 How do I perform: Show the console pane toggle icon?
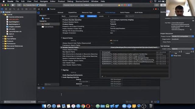[x=158, y=102]
